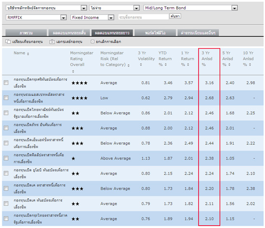Image resolution: width=265 pixels, height=228 pixels.
Task: Sort by 3 Yr Volatility arrows
Action: pyautogui.click(x=141, y=64)
